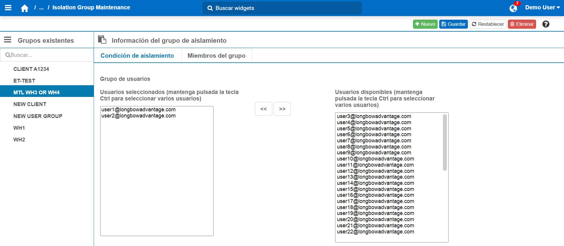Switch to Miembros del grupo tab

pyautogui.click(x=216, y=56)
